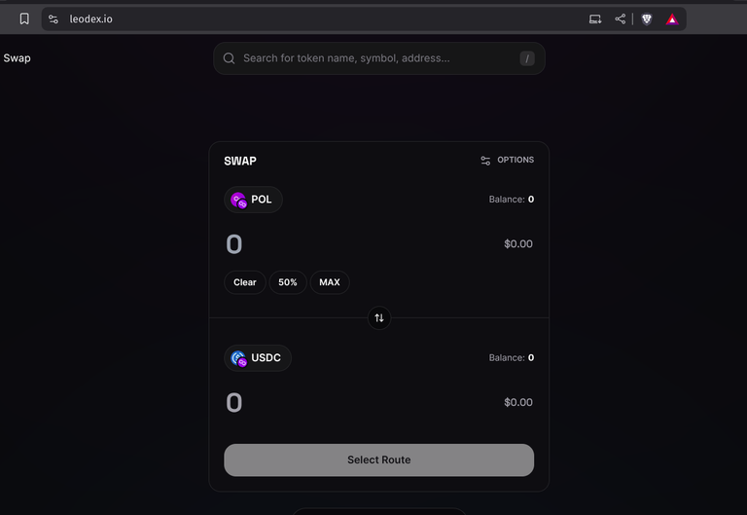
Task: Click the OPTIONS sliders icon
Action: (485, 161)
